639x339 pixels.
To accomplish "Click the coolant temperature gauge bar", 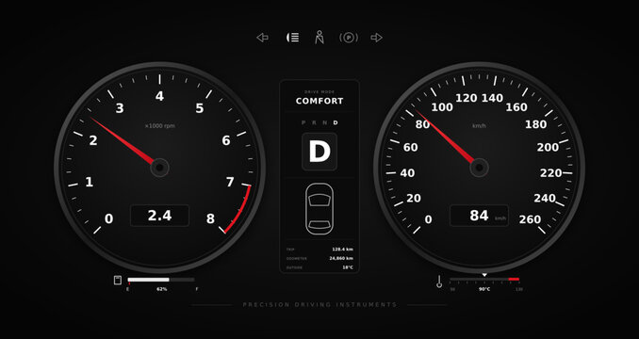I will pyautogui.click(x=484, y=279).
